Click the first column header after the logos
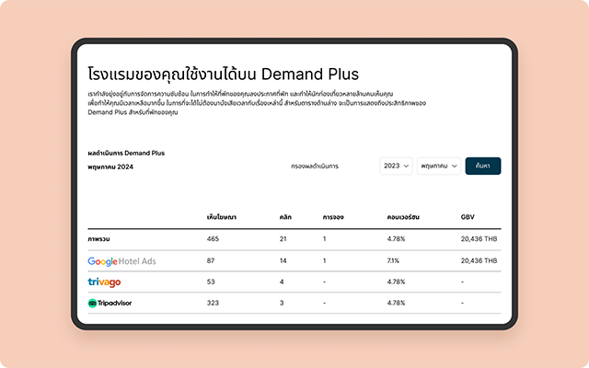 point(222,217)
